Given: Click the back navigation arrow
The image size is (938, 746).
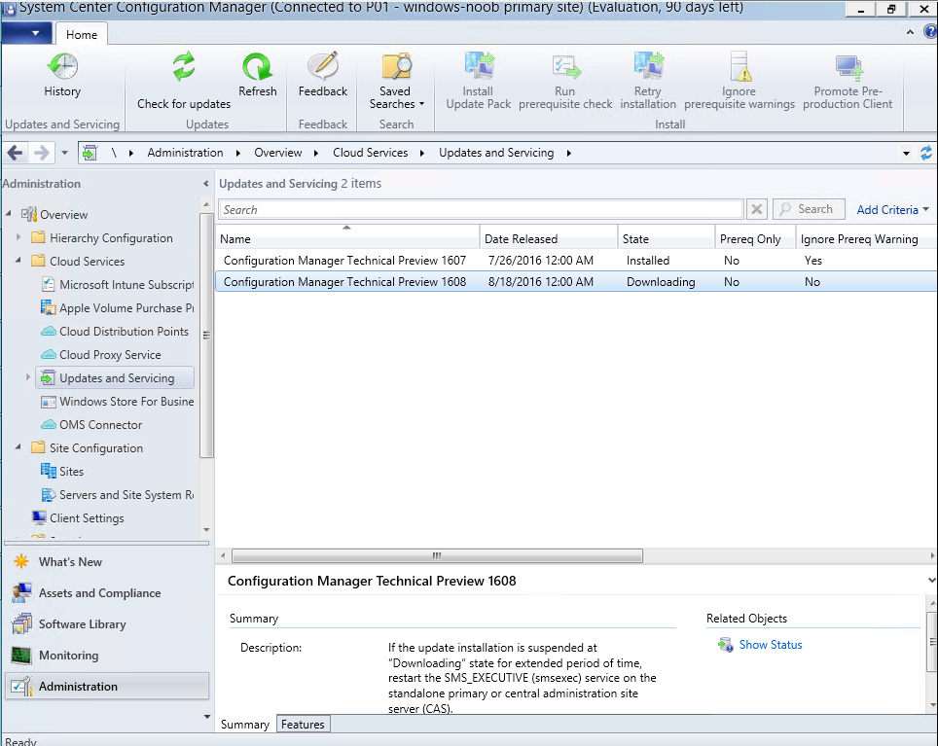Looking at the screenshot, I should pyautogui.click(x=15, y=153).
